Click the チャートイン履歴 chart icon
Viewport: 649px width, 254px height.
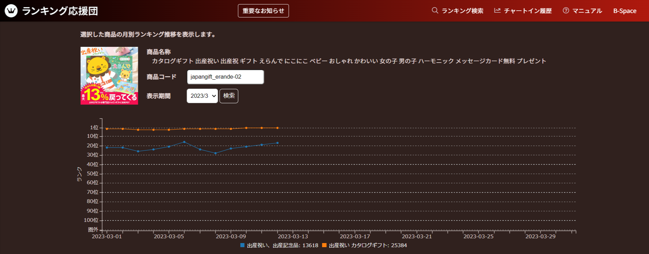point(497,11)
